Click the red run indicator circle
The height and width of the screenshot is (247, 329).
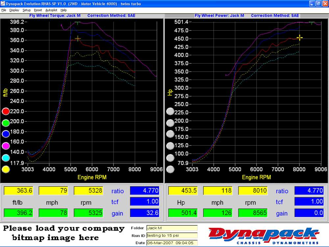coord(6,111)
